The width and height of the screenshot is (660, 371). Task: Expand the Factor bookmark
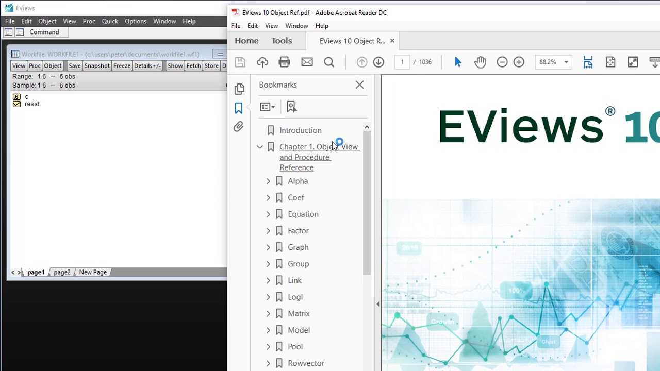coord(268,231)
